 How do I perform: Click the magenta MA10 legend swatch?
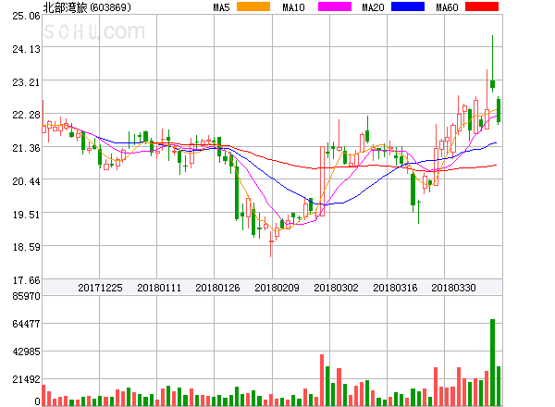point(335,6)
